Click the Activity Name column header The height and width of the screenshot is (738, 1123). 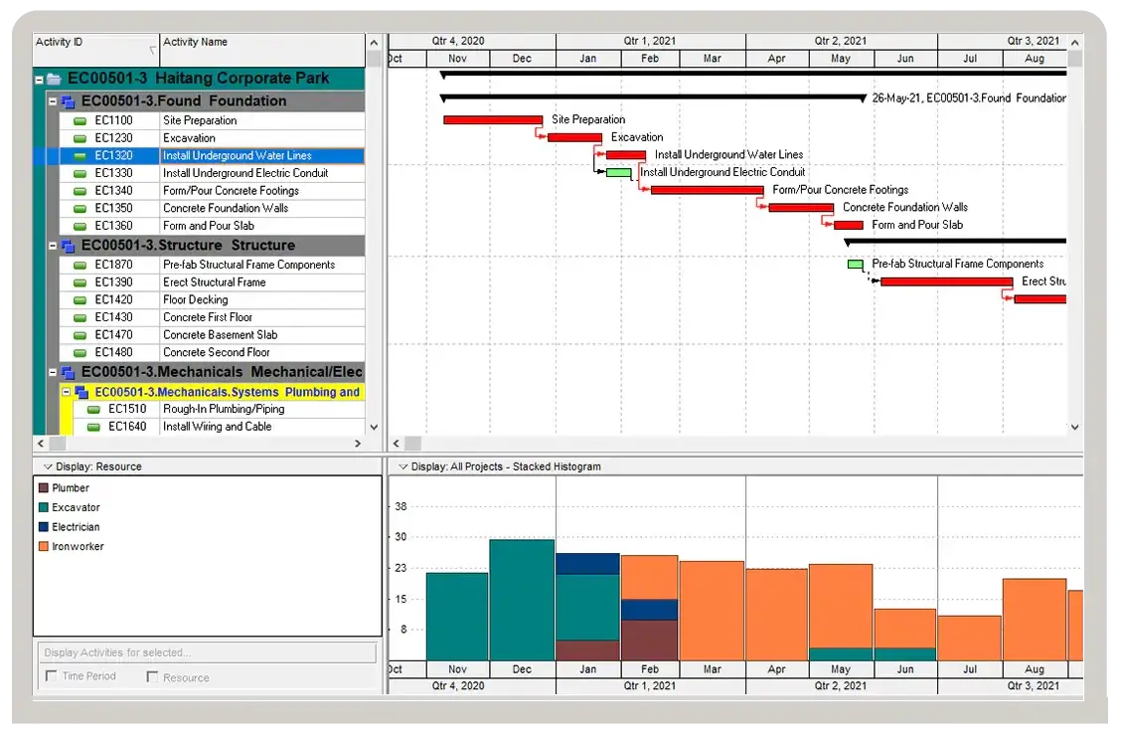point(262,50)
